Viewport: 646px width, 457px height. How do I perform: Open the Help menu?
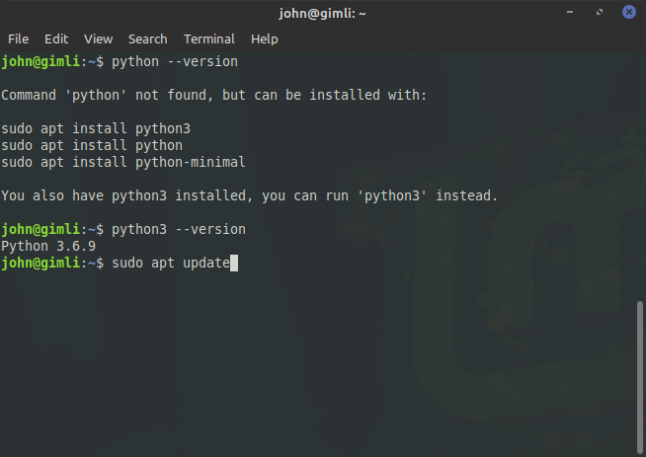coord(265,39)
